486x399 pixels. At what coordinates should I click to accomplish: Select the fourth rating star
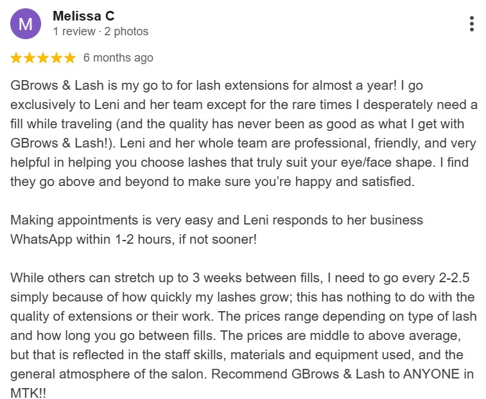pyautogui.click(x=56, y=58)
